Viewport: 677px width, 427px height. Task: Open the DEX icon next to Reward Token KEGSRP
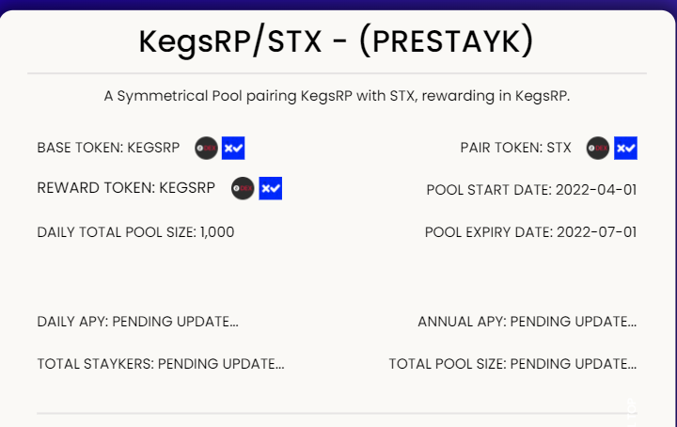click(x=243, y=188)
